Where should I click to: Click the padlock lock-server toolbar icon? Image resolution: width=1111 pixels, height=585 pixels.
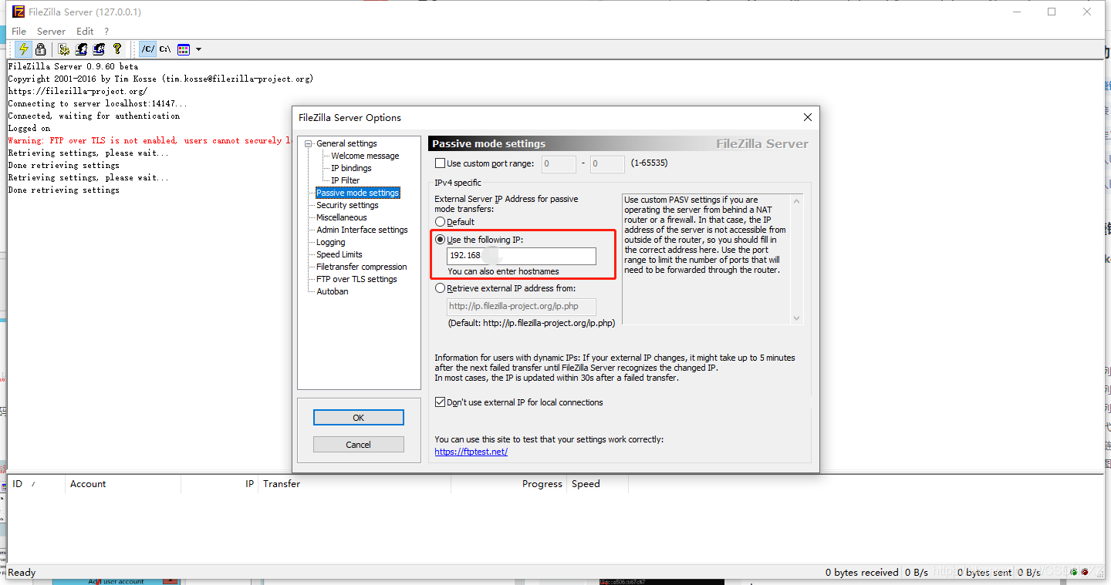click(x=41, y=49)
